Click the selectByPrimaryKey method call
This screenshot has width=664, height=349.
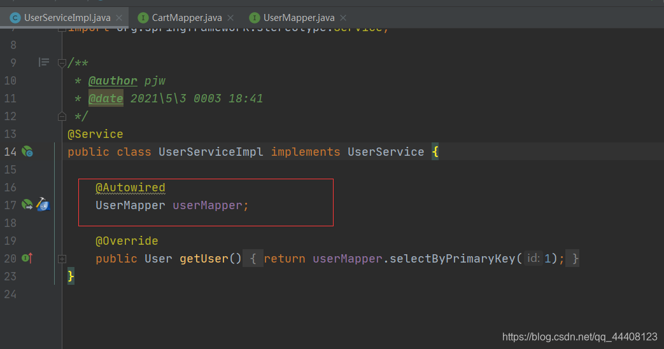(452, 259)
